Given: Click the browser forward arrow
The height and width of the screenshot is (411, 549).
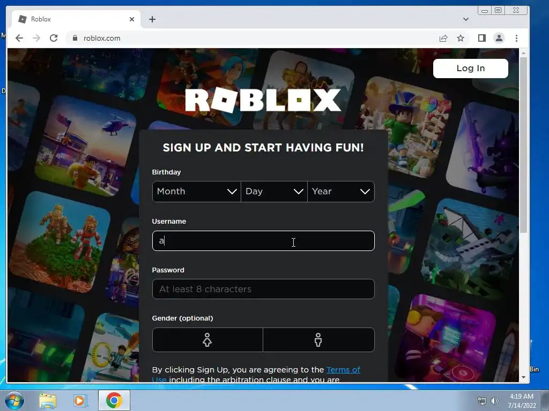Looking at the screenshot, I should [36, 38].
